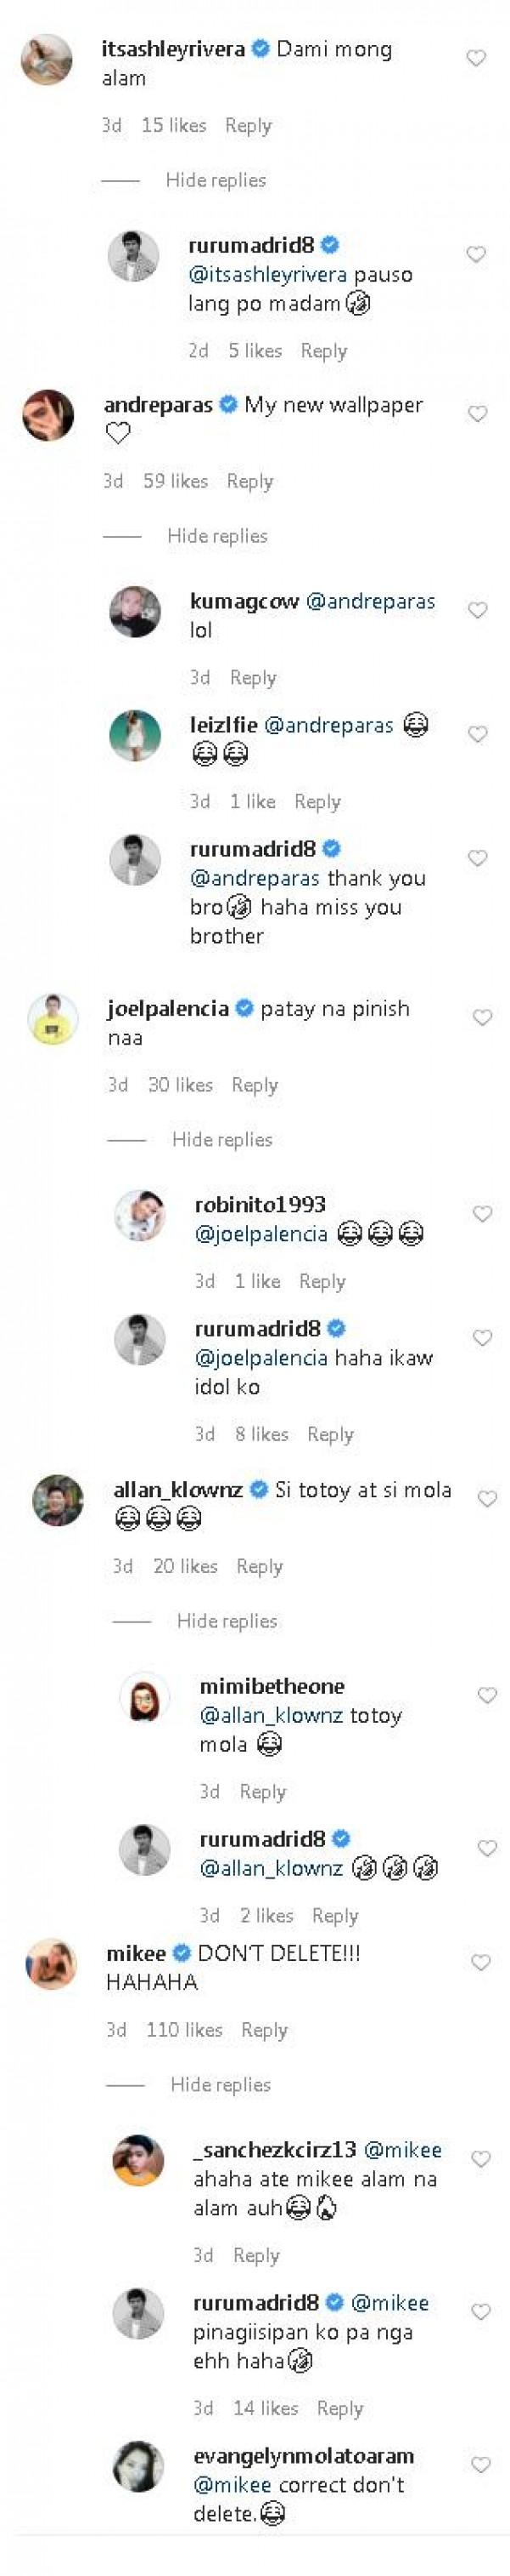The image size is (510, 2576).
Task: Like evangelynmolatoaram's 'correct don't delete' reply
Action: [480, 2465]
